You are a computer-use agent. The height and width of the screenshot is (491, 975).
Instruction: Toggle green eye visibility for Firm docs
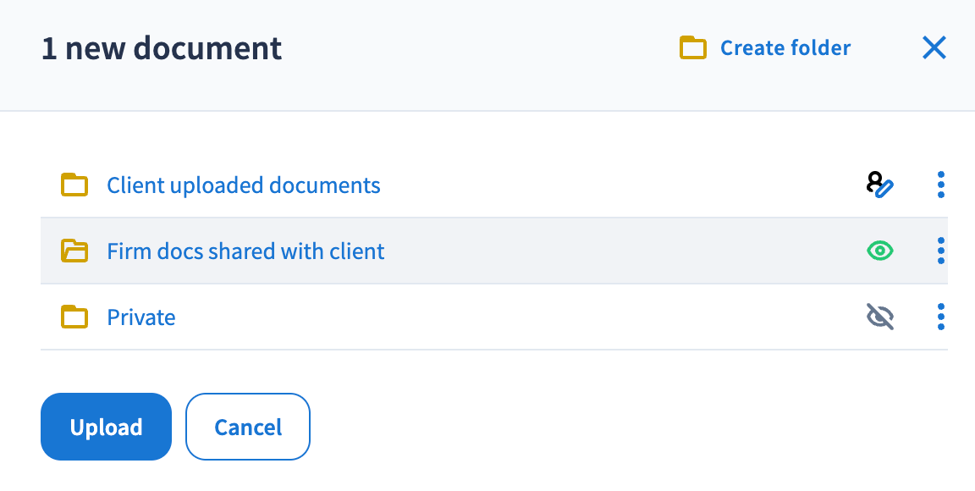pyautogui.click(x=880, y=251)
